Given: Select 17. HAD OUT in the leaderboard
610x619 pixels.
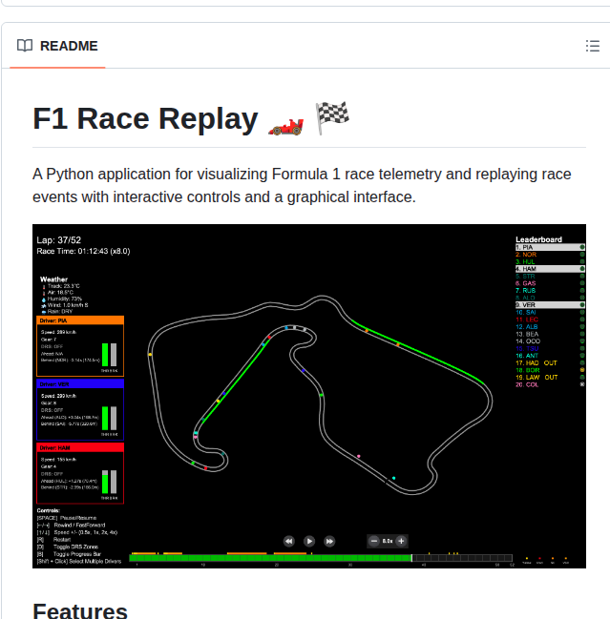Looking at the screenshot, I should [550, 362].
